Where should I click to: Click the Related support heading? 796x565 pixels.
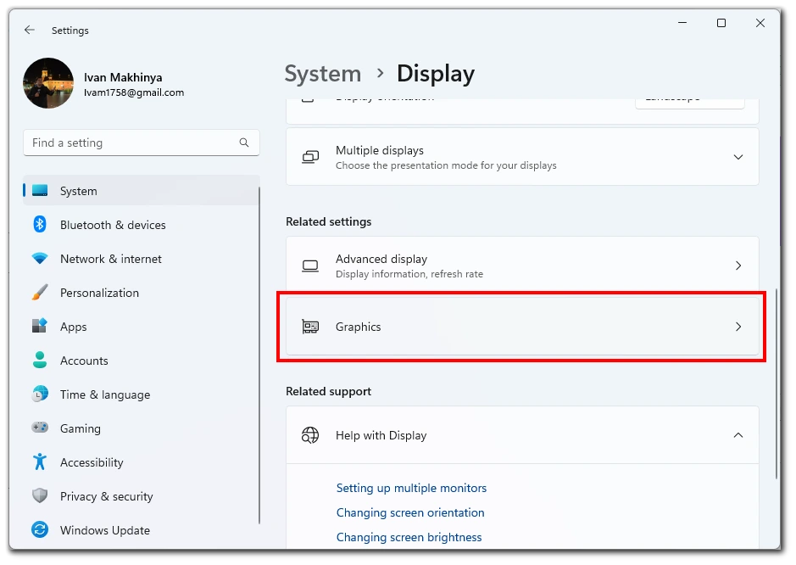(328, 391)
